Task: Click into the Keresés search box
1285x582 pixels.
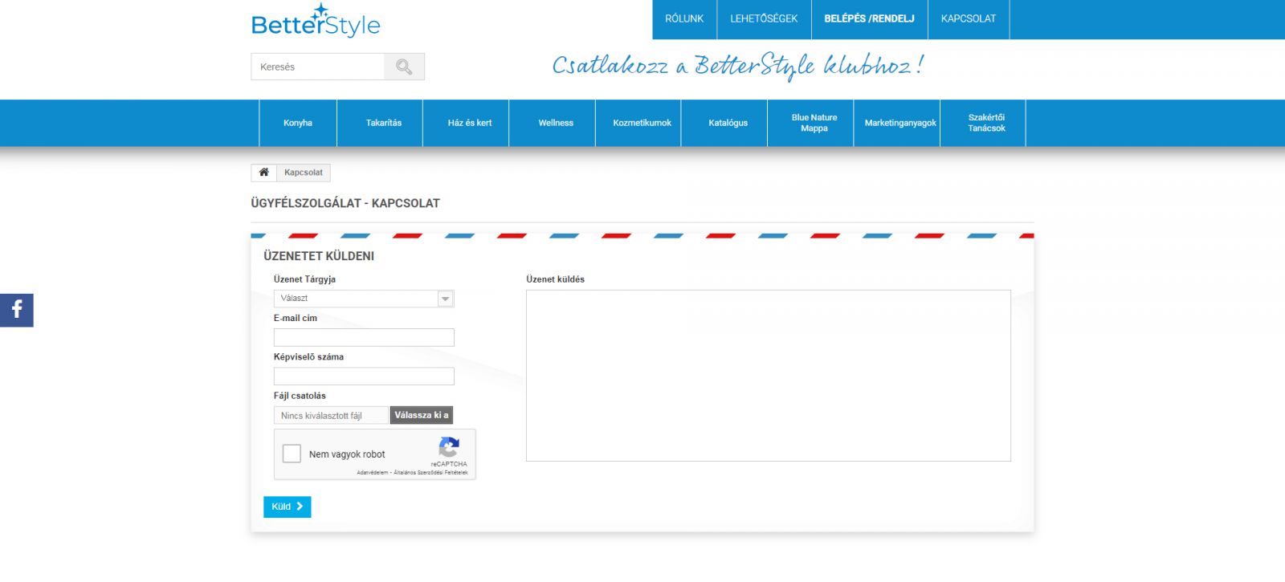Action: [318, 67]
